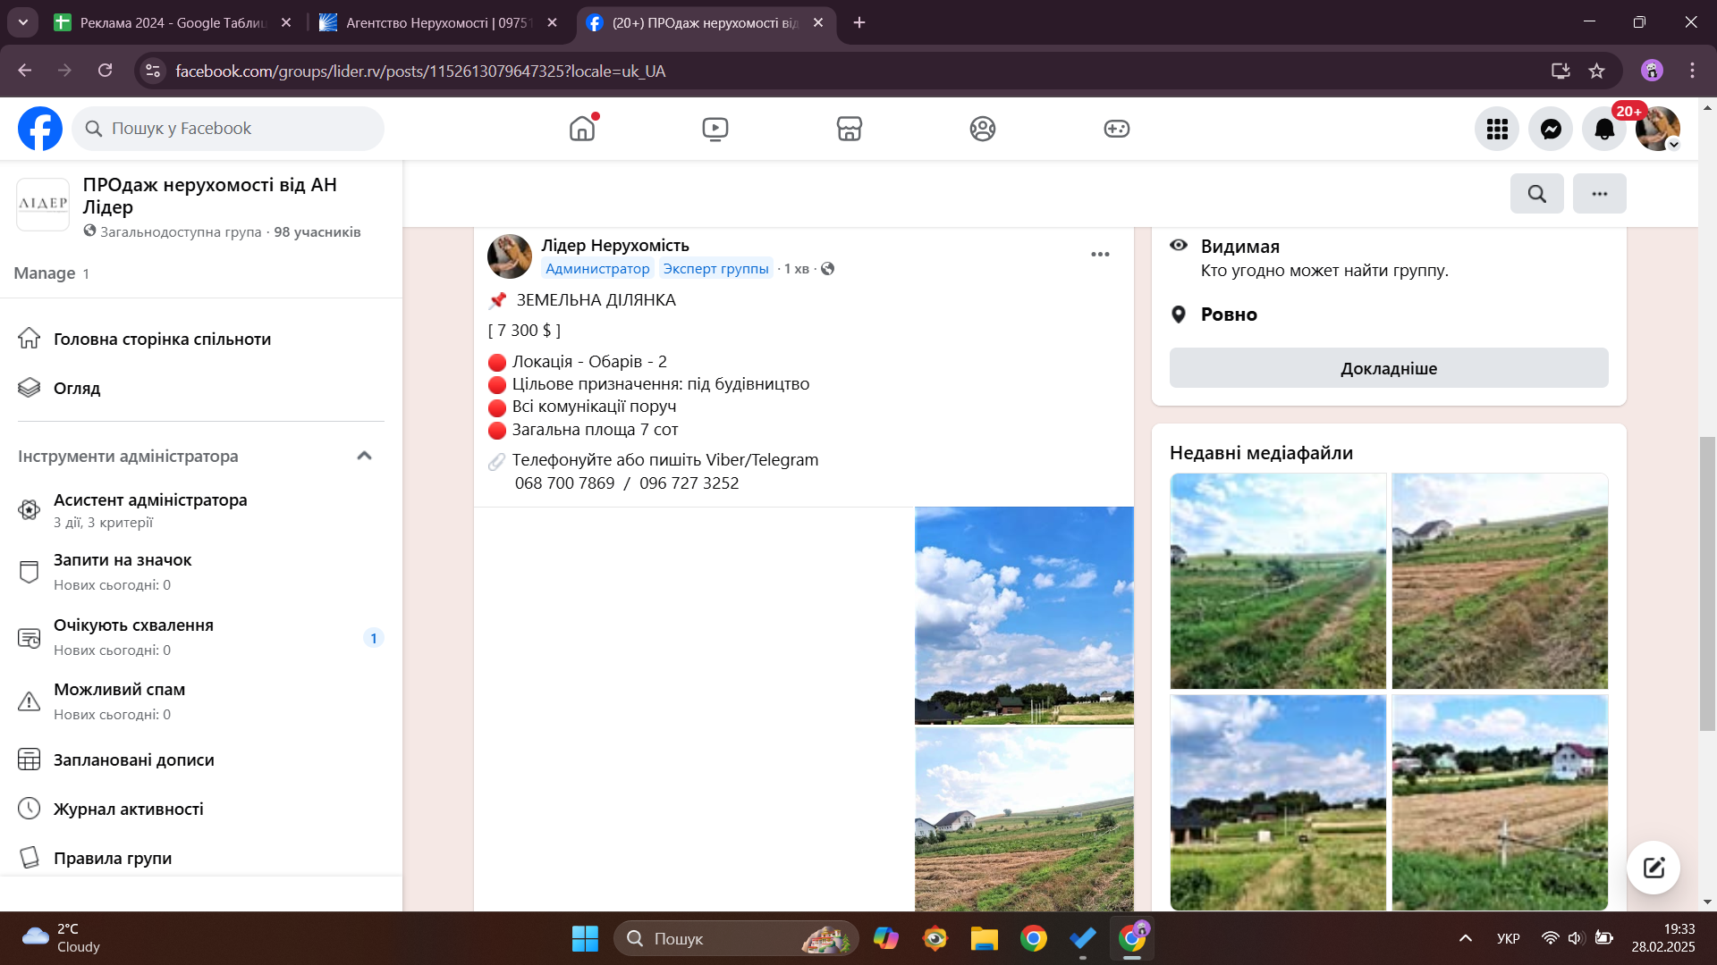Open post options three-dot menu
The height and width of the screenshot is (965, 1717).
pos(1100,255)
